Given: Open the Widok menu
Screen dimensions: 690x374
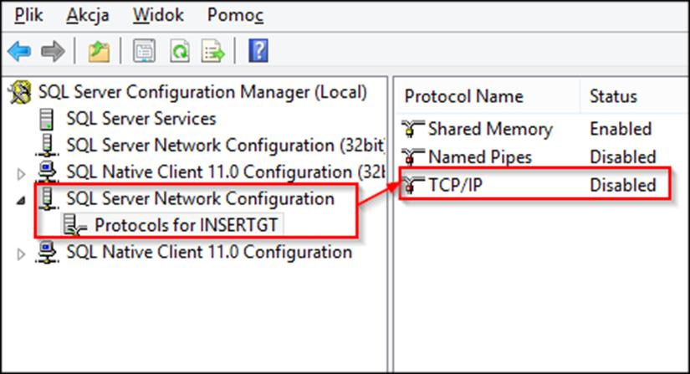Looking at the screenshot, I should pos(158,15).
